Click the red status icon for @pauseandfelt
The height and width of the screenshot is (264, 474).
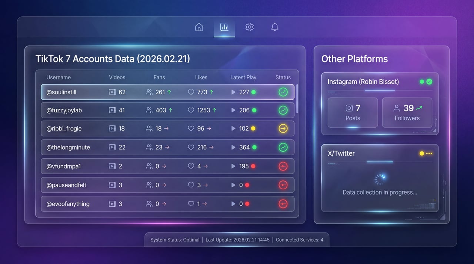(x=283, y=185)
